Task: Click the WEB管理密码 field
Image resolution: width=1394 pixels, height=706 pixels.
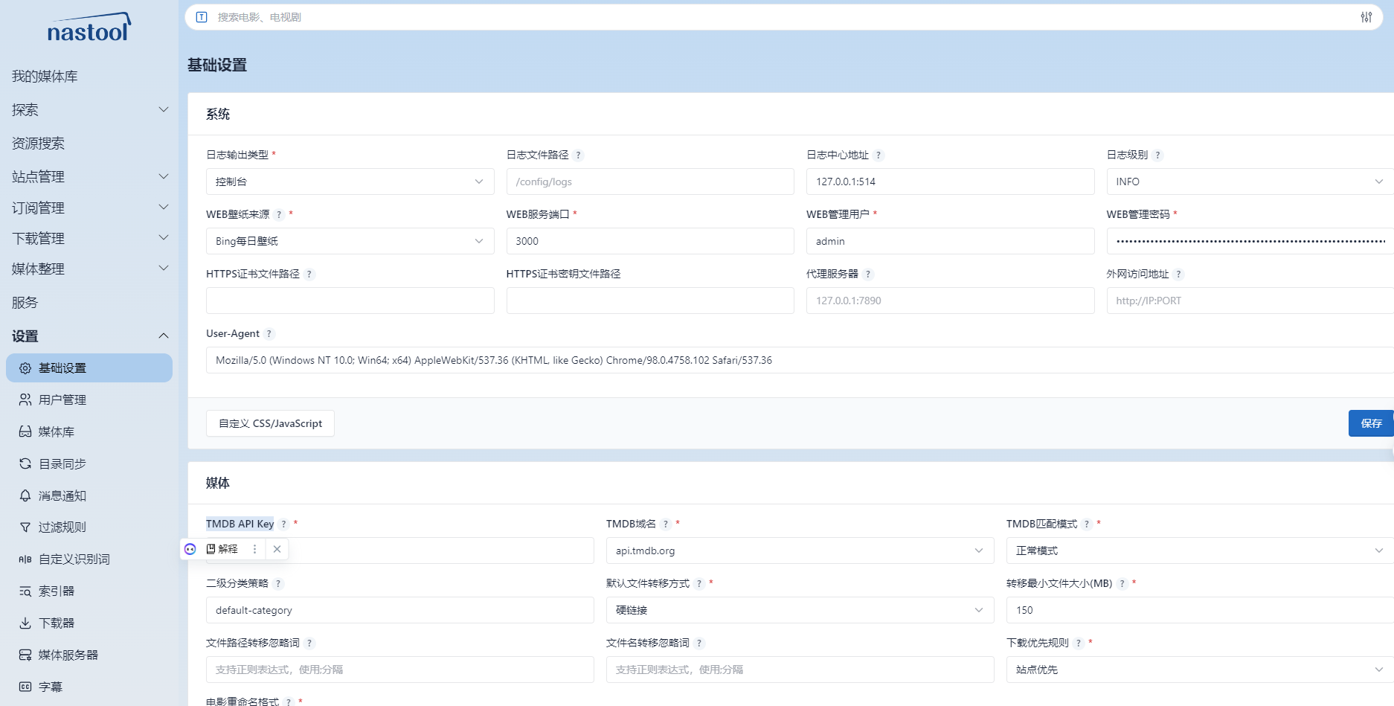Action: [x=1250, y=241]
